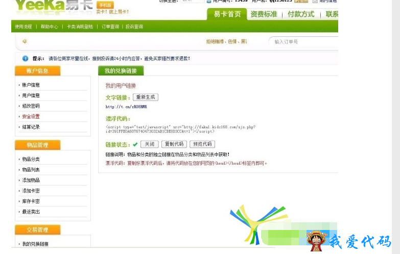400x254 pixels.
Task: Select 我的兑换链接 in the sidebar
Action: [x=35, y=244]
